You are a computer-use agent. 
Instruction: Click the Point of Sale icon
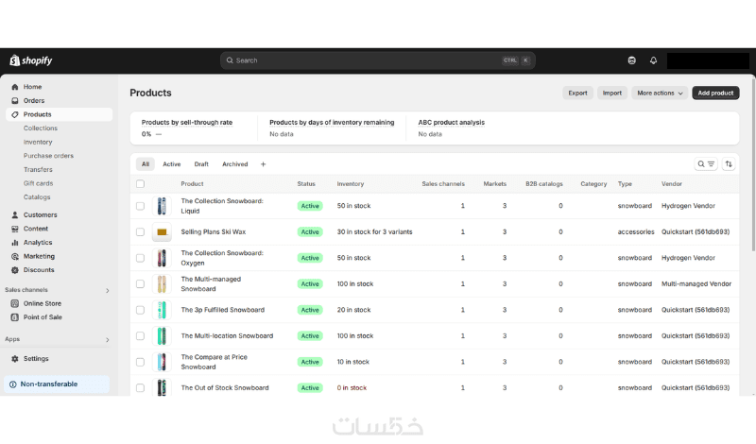pyautogui.click(x=15, y=317)
